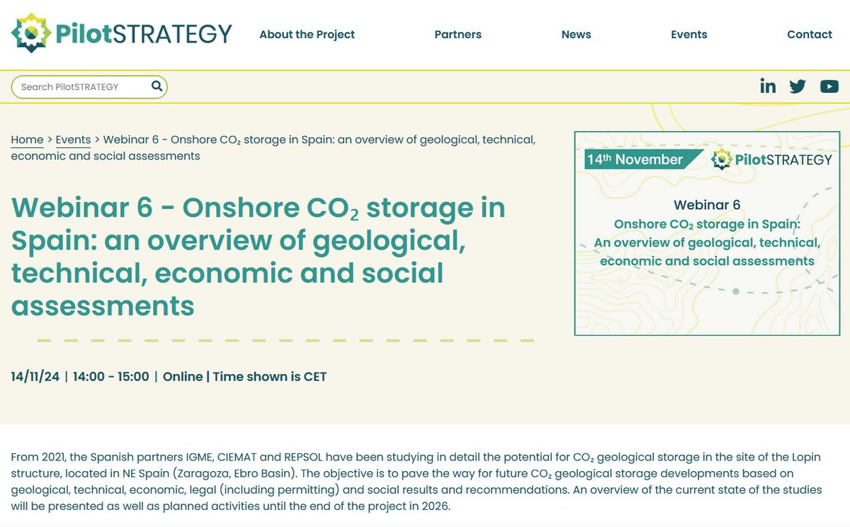This screenshot has width=850, height=527.
Task: Open the LinkedIn social icon
Action: pyautogui.click(x=768, y=86)
